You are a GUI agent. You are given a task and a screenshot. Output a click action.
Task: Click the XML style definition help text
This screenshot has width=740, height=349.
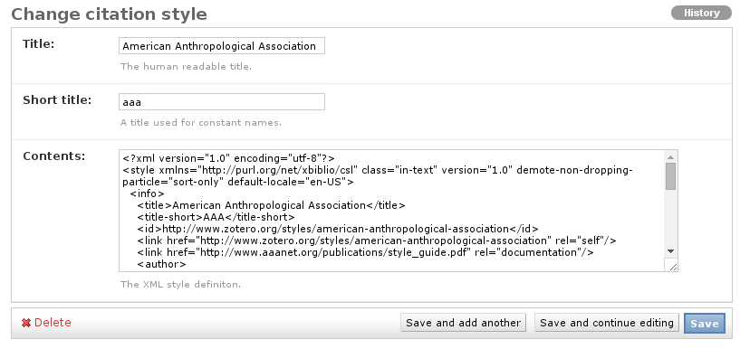pyautogui.click(x=180, y=285)
